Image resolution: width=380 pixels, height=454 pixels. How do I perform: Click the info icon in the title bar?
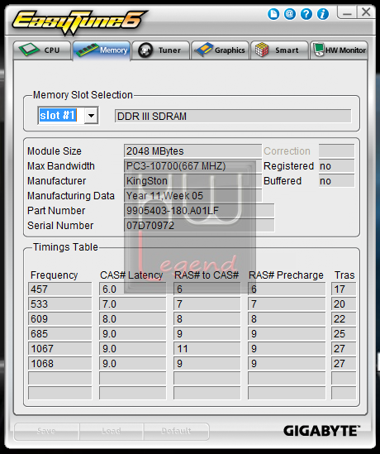pos(323,14)
